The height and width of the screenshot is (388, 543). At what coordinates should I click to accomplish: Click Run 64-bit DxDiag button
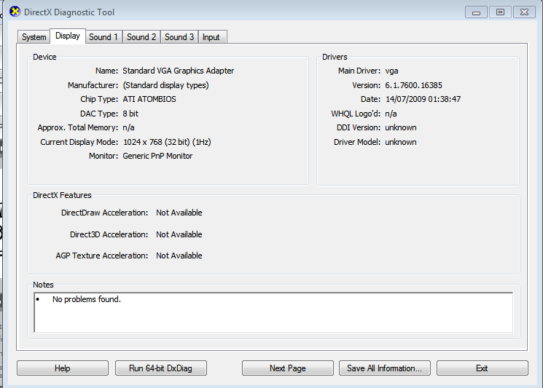[x=160, y=368]
